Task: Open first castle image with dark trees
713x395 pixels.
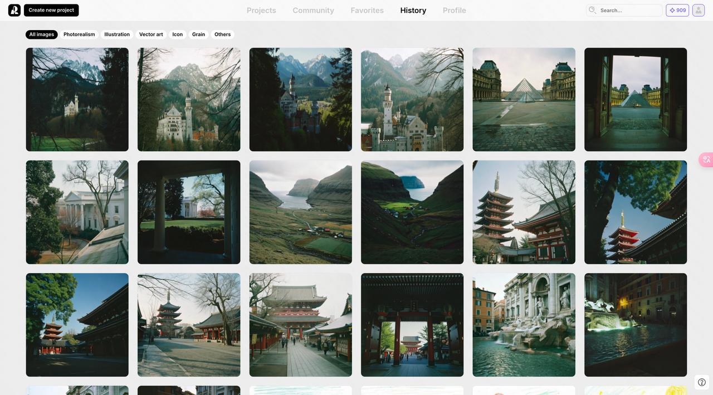Action: pos(77,99)
